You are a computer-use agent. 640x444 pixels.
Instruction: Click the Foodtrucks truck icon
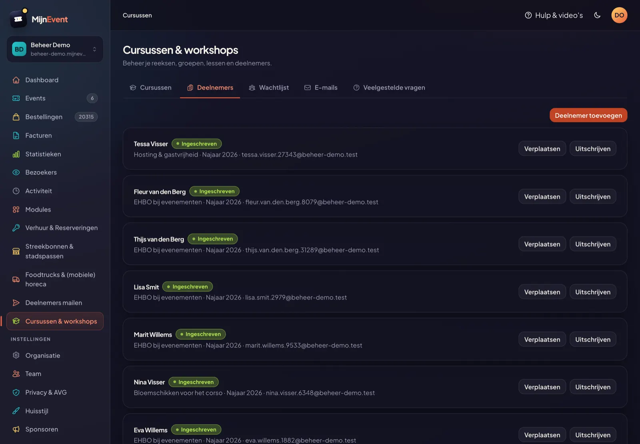coord(16,279)
